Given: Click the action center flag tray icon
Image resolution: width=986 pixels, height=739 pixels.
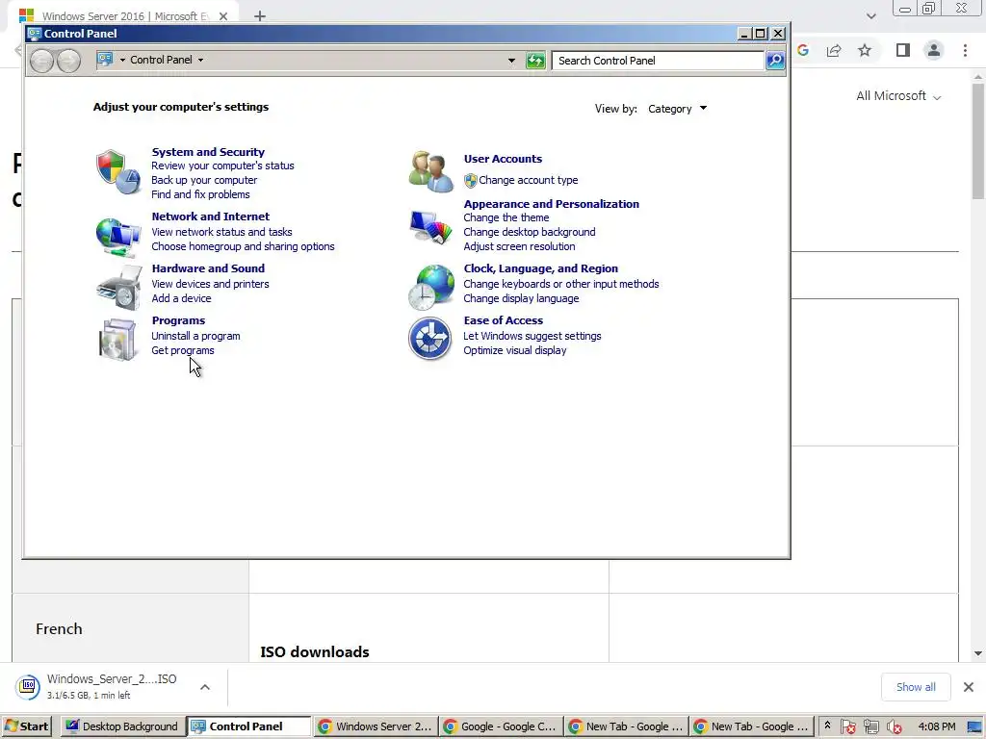Looking at the screenshot, I should (x=847, y=726).
